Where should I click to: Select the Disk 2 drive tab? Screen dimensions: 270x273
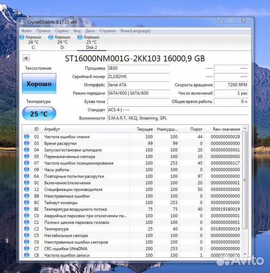pos(91,42)
